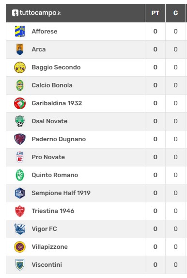The width and height of the screenshot is (187, 278).
Task: Click the Sempione Half 1919 hexagon logo
Action: pyautogui.click(x=20, y=193)
